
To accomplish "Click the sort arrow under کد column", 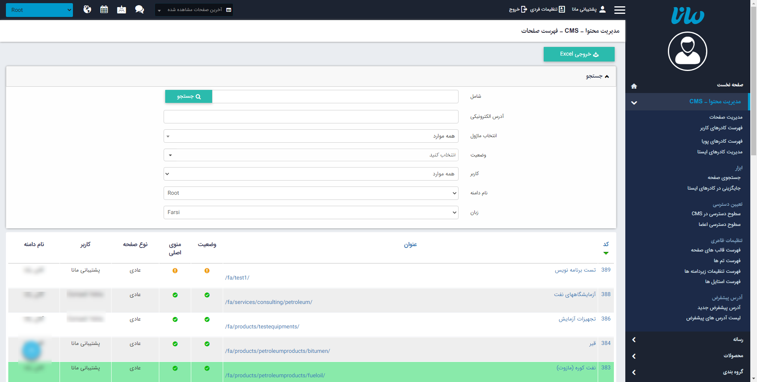I will tap(606, 253).
